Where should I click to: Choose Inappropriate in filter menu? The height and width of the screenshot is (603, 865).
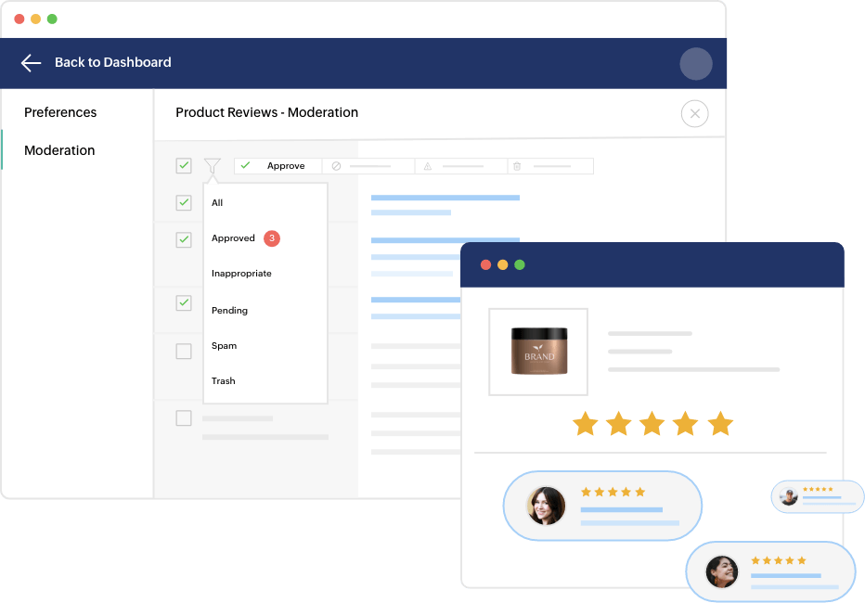[241, 274]
